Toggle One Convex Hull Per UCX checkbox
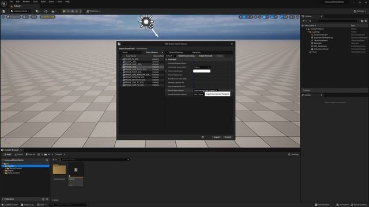The image size is (369, 207). coord(194,87)
